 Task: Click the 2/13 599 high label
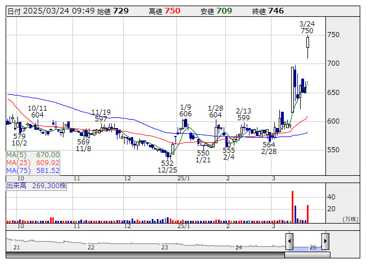click(243, 114)
